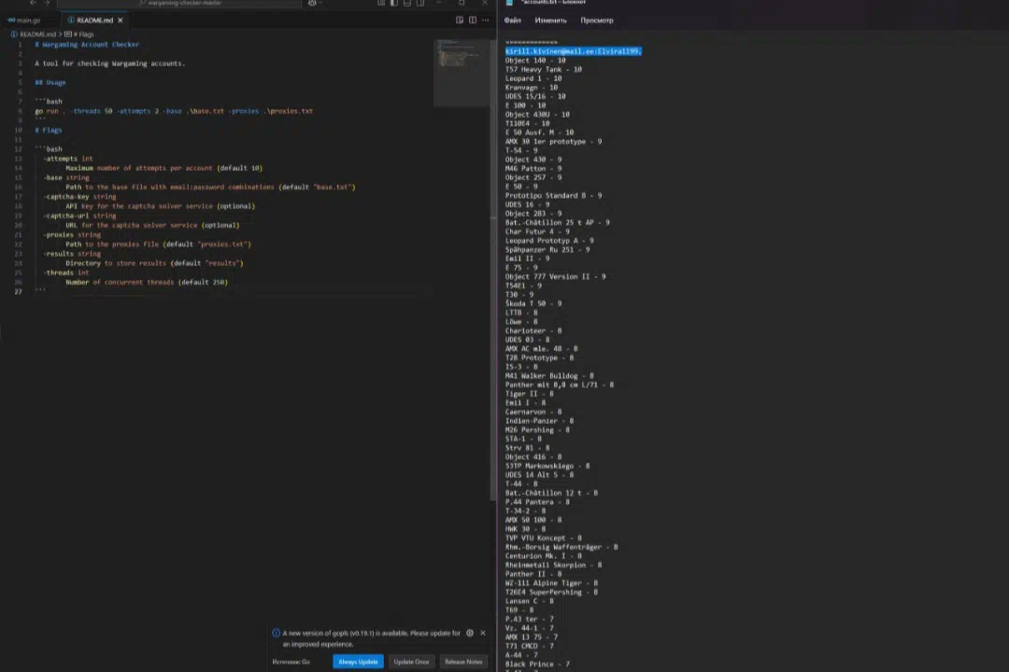Click 'Prototipo Standard B - 9' line

(553, 195)
